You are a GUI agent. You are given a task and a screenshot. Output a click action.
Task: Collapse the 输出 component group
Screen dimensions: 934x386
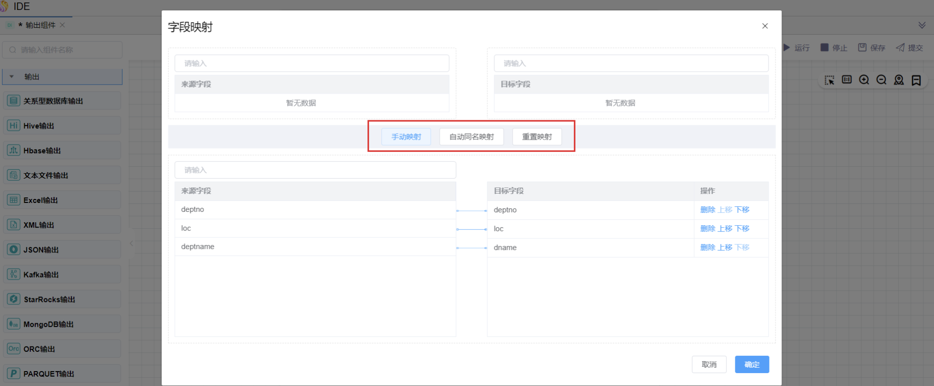point(12,77)
